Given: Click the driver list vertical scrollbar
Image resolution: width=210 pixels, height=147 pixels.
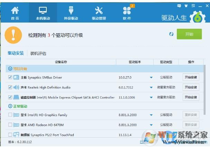Looking at the screenshot, I should click(x=204, y=90).
